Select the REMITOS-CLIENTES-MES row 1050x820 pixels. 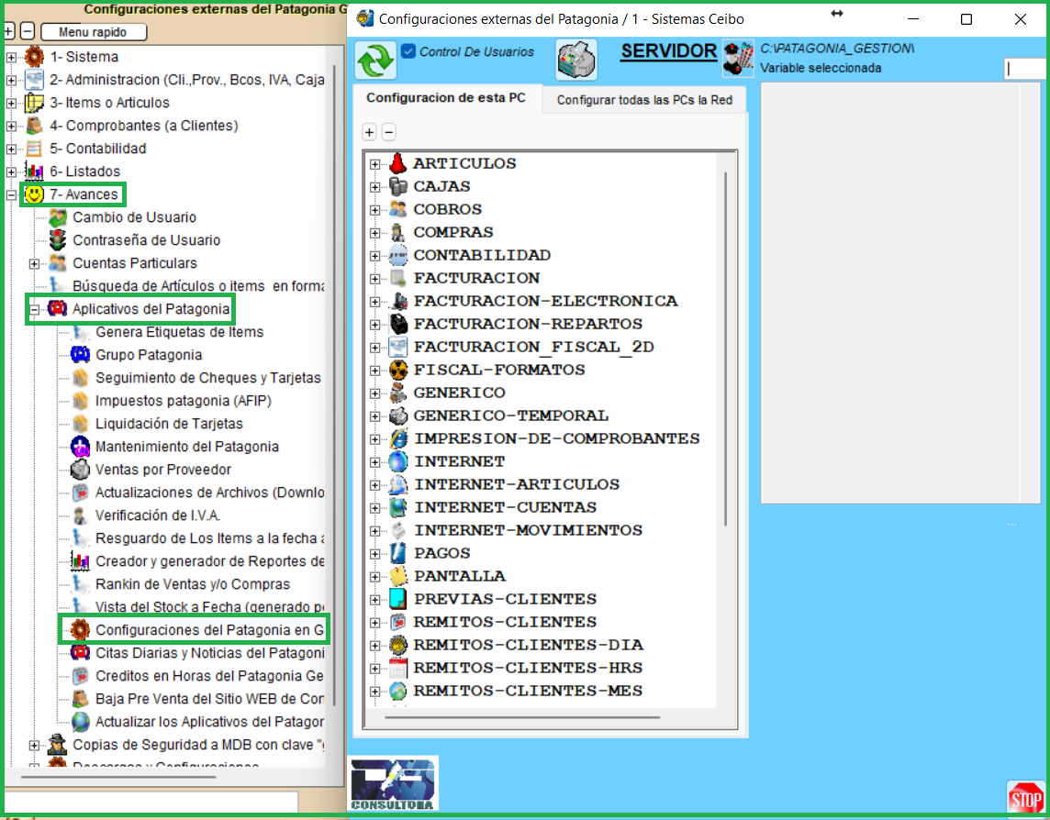click(x=529, y=690)
